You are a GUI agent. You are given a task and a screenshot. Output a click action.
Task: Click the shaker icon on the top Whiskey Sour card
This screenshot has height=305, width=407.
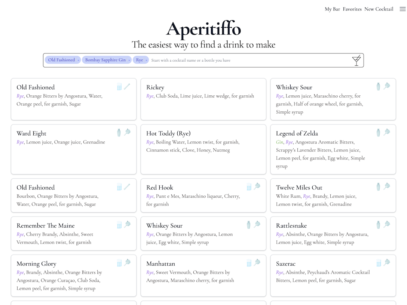[378, 87]
